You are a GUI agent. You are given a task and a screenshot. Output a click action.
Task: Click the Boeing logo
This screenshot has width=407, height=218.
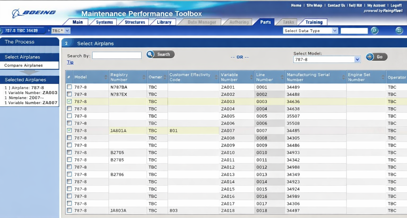click(x=34, y=13)
